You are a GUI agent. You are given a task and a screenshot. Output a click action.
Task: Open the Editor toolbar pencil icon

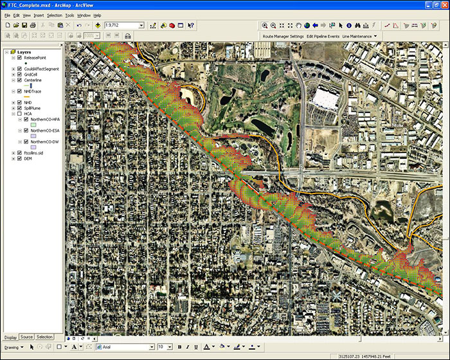(x=153, y=26)
